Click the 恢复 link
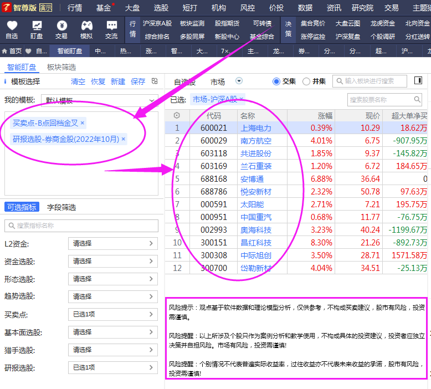The height and width of the screenshot is (389, 431). pos(98,81)
